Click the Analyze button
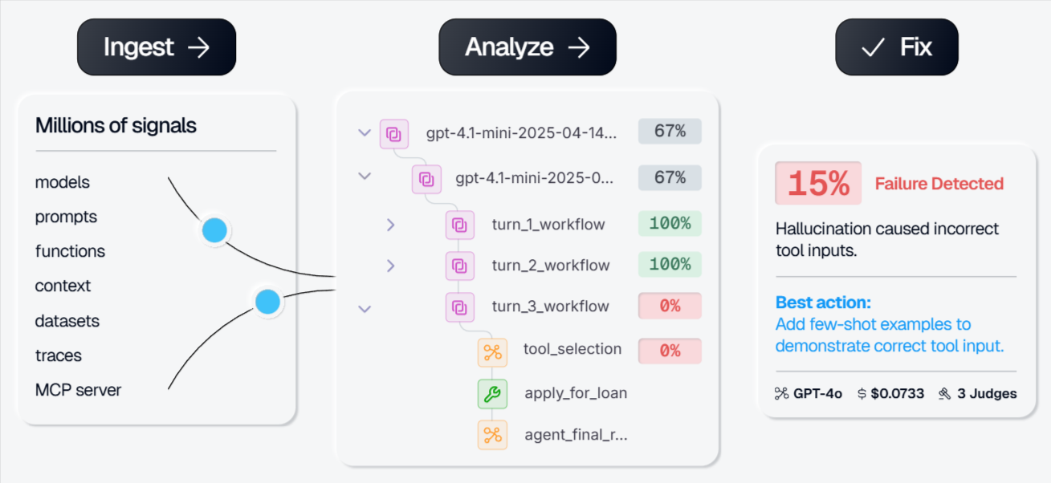The image size is (1051, 483). [527, 47]
